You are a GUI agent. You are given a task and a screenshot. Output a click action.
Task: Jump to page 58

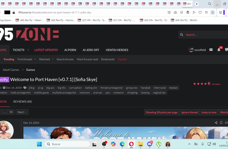[11, 112]
